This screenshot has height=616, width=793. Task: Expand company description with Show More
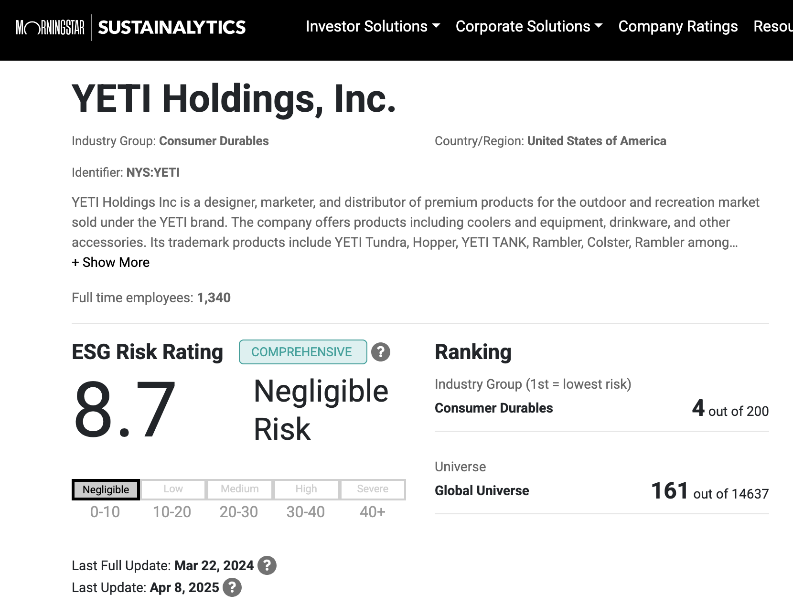(x=110, y=262)
